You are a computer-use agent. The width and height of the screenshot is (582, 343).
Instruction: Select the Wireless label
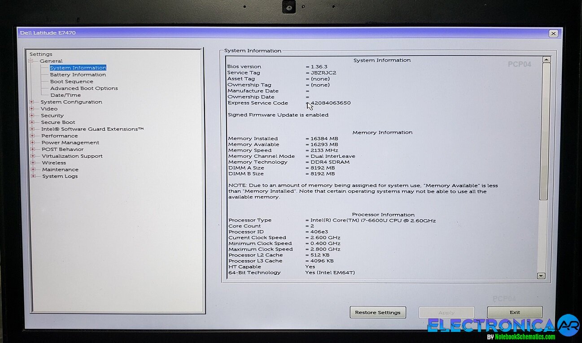pos(54,163)
